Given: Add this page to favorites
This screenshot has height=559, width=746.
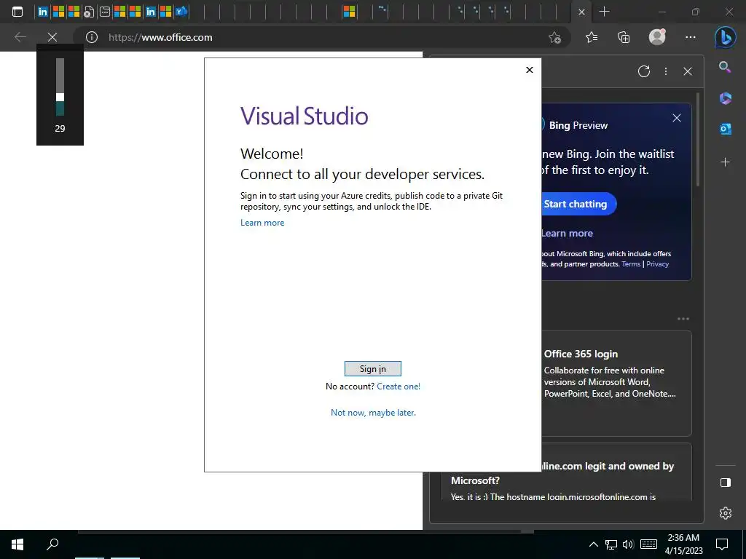Looking at the screenshot, I should (x=554, y=37).
